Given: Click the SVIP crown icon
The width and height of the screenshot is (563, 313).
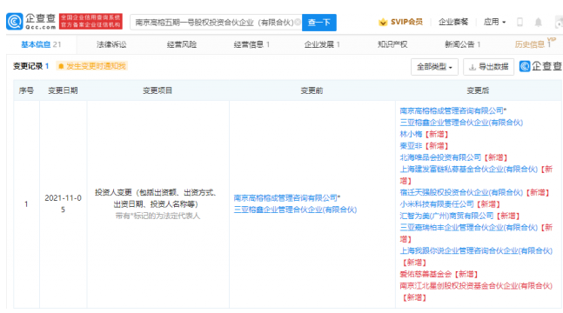Looking at the screenshot, I should pyautogui.click(x=383, y=23).
